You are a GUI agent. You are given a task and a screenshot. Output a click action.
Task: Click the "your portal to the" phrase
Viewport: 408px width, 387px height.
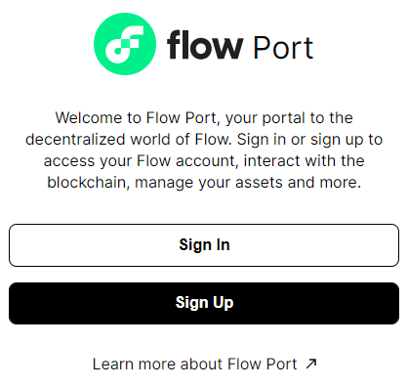click(x=289, y=118)
